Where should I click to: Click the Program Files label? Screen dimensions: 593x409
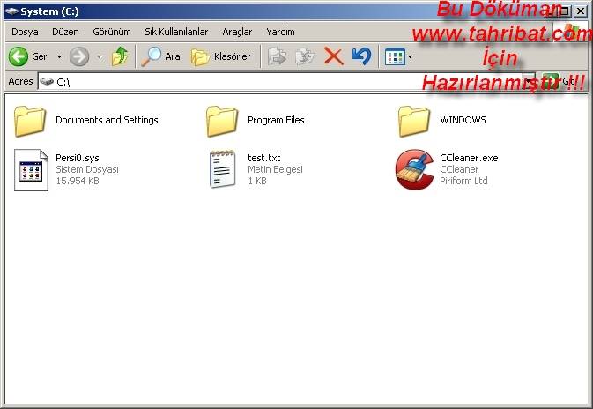pyautogui.click(x=276, y=120)
